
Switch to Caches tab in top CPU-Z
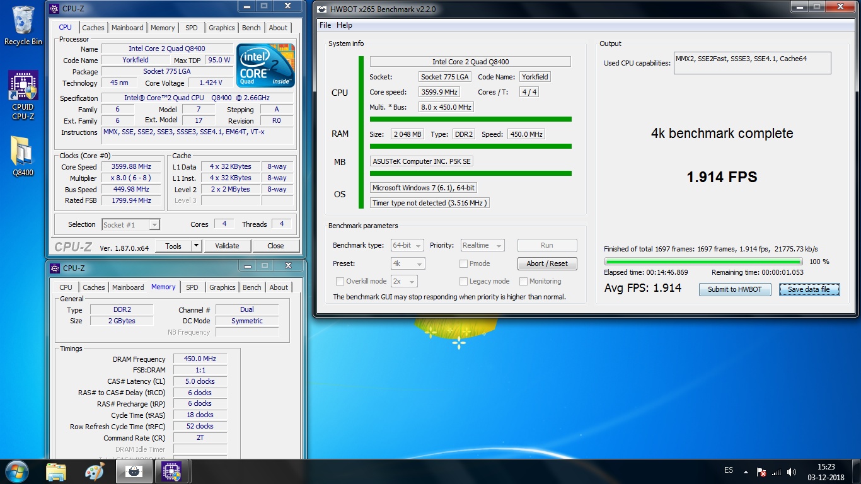tap(93, 28)
